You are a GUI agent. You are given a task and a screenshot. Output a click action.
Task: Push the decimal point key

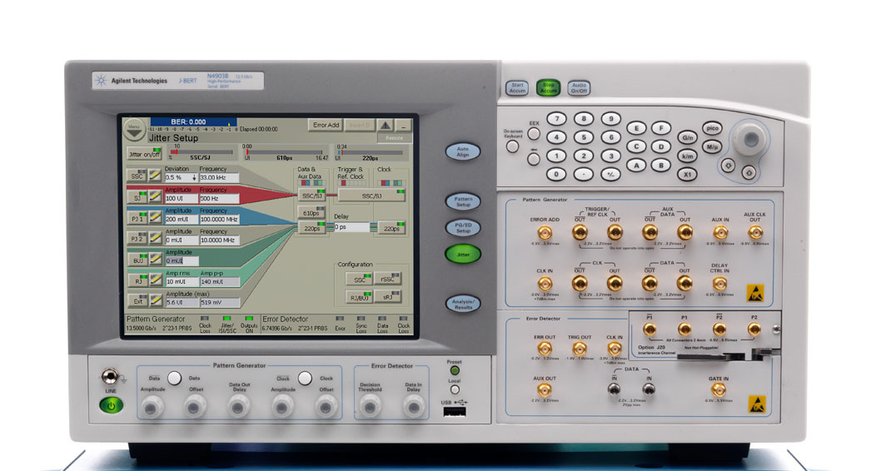tap(583, 174)
